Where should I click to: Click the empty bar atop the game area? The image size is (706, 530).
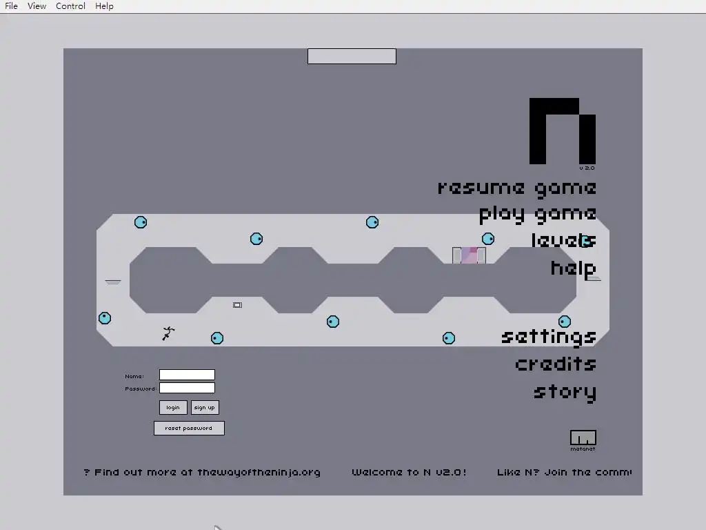click(x=352, y=57)
